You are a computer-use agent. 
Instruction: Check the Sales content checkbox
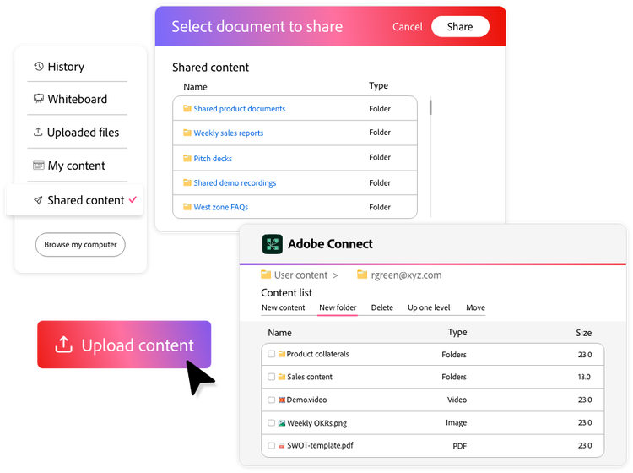point(271,377)
